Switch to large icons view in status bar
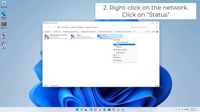This screenshot has width=200, height=112. point(158,86)
